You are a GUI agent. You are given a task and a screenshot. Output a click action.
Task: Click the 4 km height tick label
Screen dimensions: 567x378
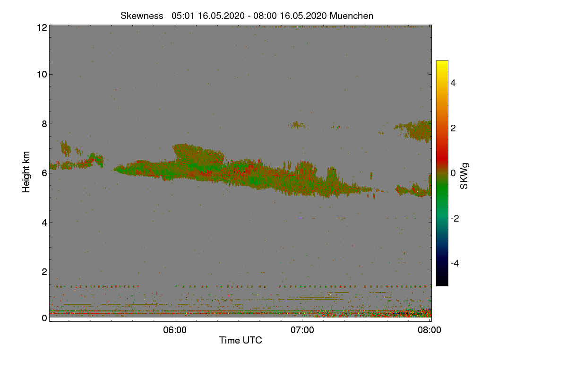coord(44,223)
